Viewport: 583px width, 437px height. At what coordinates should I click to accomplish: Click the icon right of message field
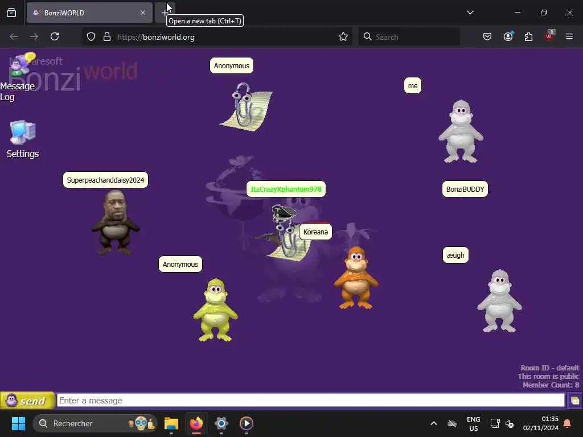(x=575, y=401)
